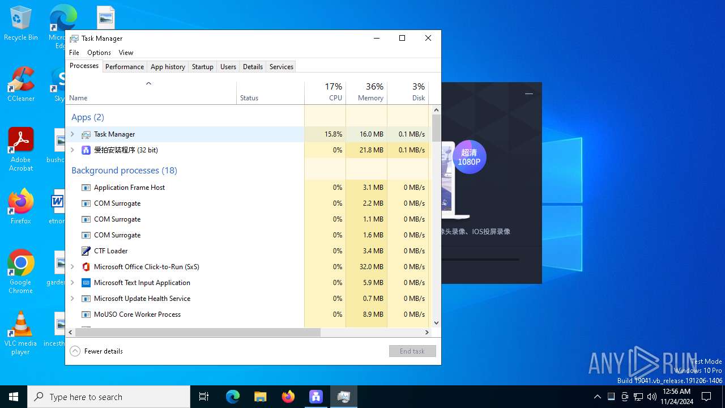Click the End task button

click(x=412, y=351)
